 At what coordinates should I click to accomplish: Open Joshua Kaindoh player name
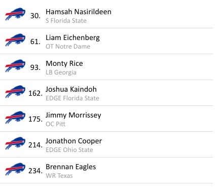(71, 89)
